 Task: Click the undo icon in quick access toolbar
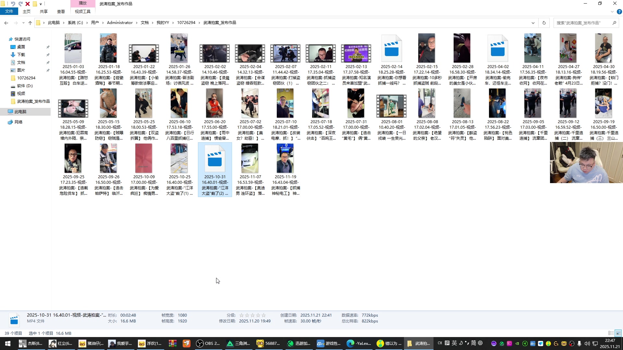13,4
